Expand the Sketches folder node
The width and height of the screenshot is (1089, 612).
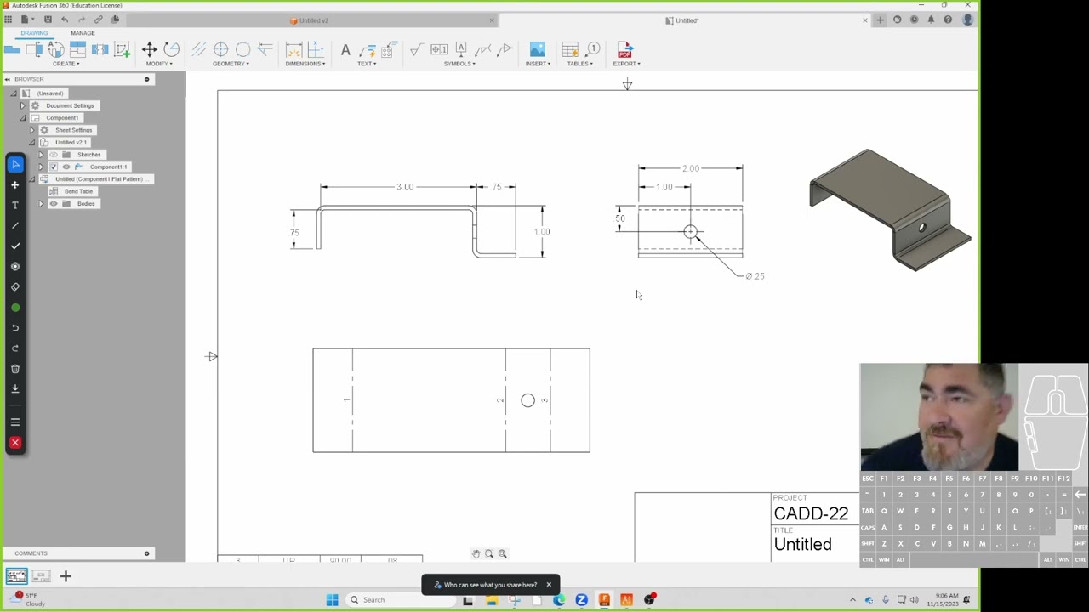pyautogui.click(x=40, y=155)
